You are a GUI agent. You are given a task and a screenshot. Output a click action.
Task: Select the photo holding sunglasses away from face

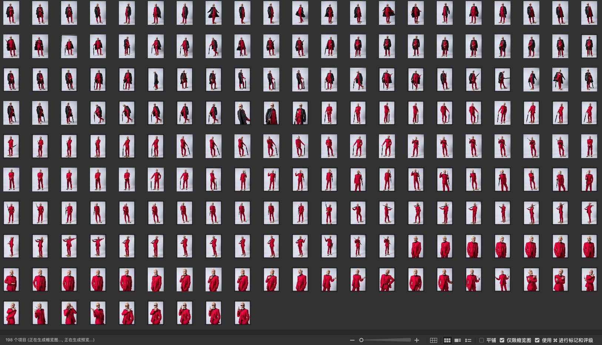(x=40, y=313)
